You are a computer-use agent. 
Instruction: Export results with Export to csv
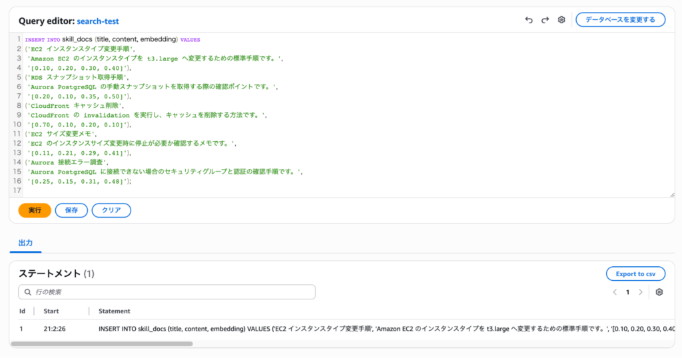[x=635, y=273]
